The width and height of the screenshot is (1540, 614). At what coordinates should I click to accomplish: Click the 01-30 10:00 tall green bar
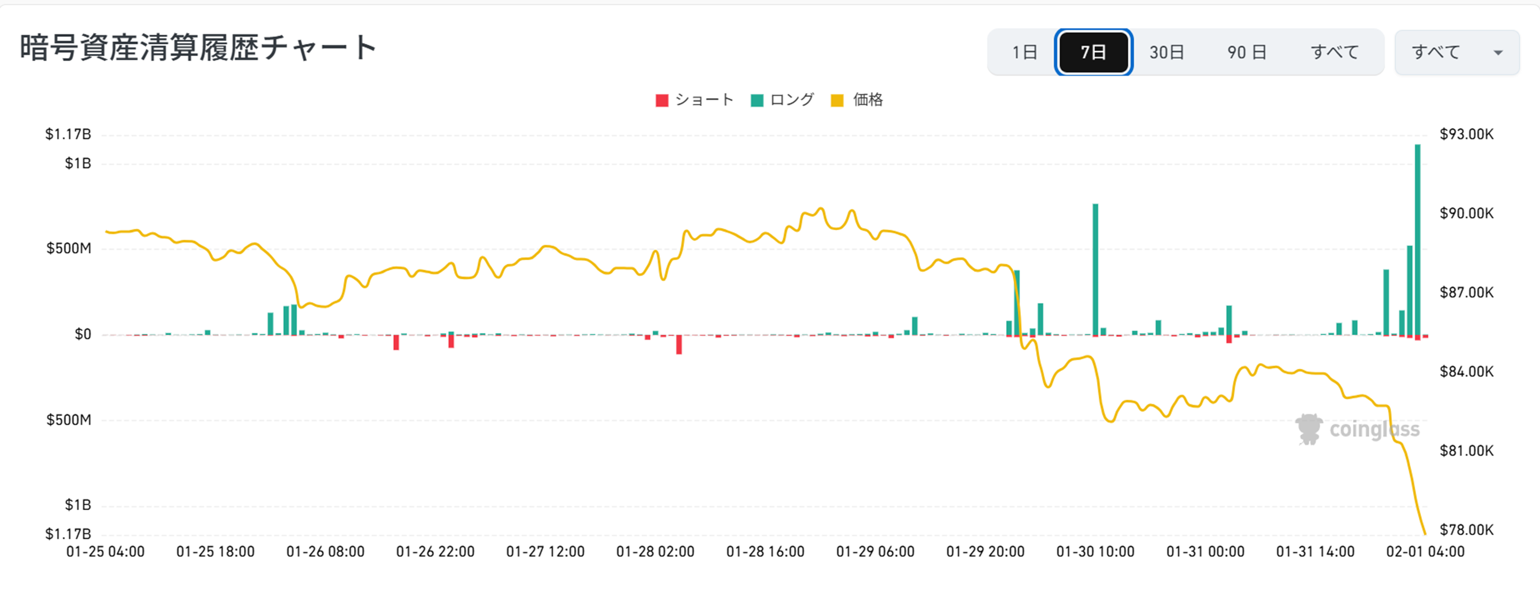point(1096,269)
